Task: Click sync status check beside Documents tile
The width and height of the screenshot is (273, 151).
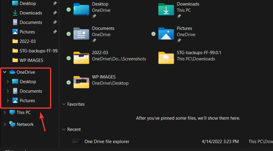Action: pyautogui.click(x=69, y=34)
